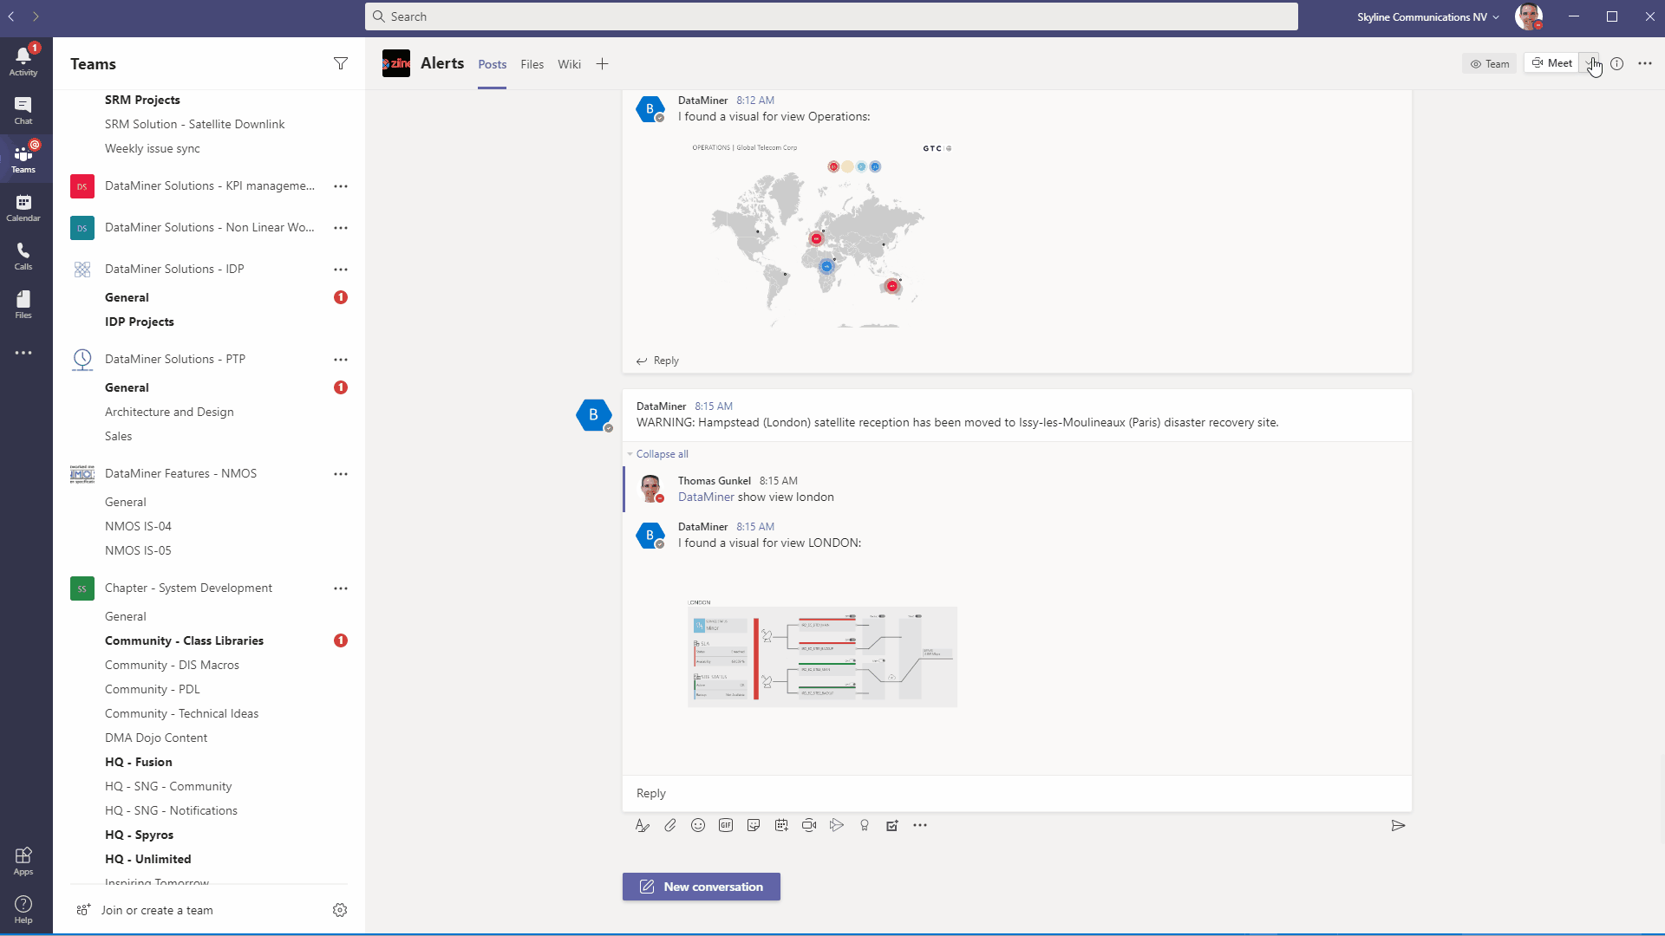
Task: Open the Operations world map visual
Action: (822, 234)
